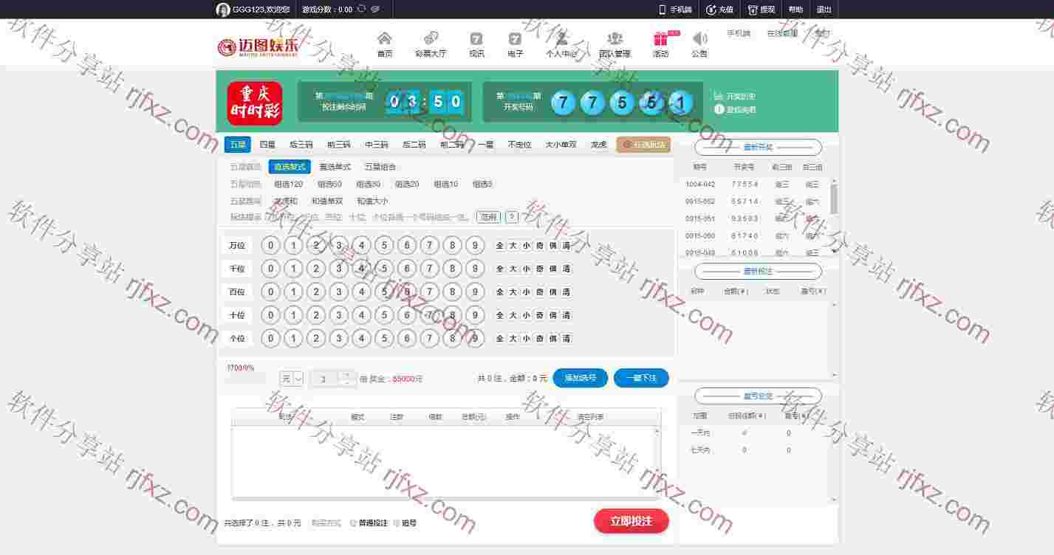Viewport: 1054px width, 555px height.
Task: Click the 全 select-all for 千位 row
Action: click(500, 269)
